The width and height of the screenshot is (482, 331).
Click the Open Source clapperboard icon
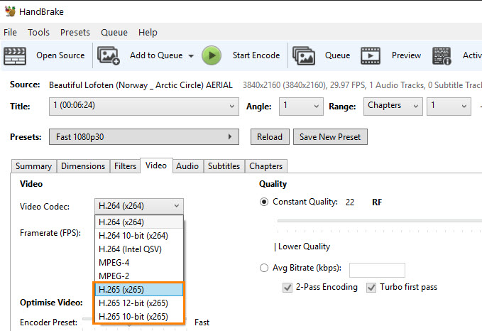tap(15, 55)
